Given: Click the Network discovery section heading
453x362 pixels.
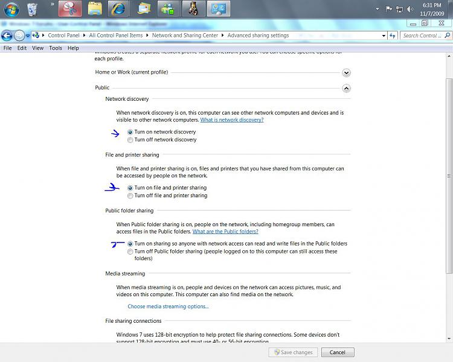Looking at the screenshot, I should click(x=127, y=99).
